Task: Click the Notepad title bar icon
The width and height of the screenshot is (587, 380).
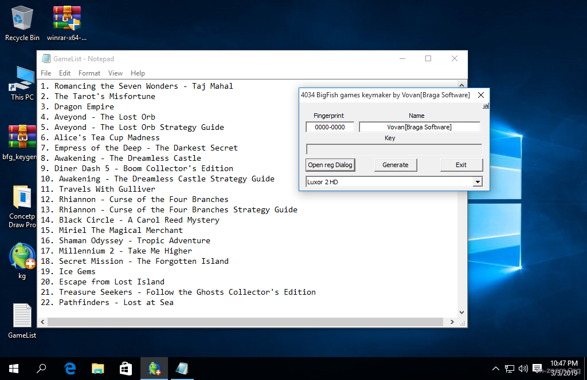Action: 46,59
